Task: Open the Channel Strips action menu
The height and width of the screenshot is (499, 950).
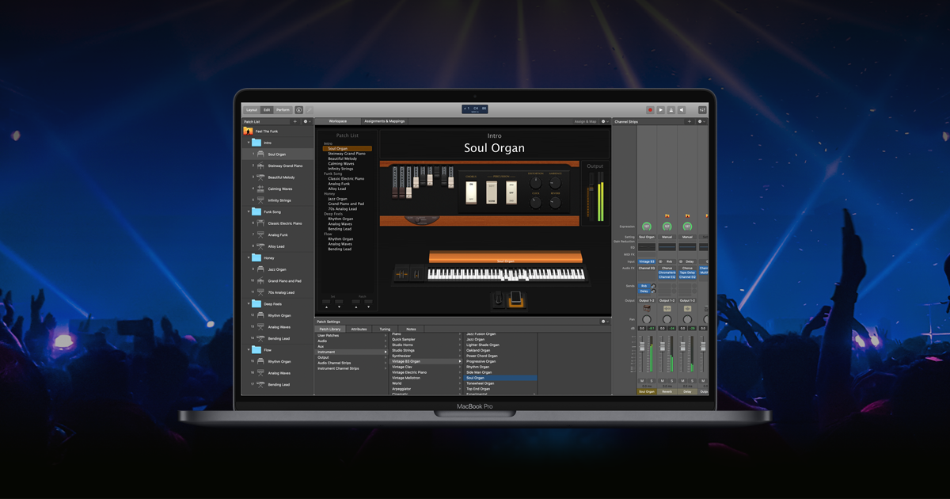Action: (700, 121)
